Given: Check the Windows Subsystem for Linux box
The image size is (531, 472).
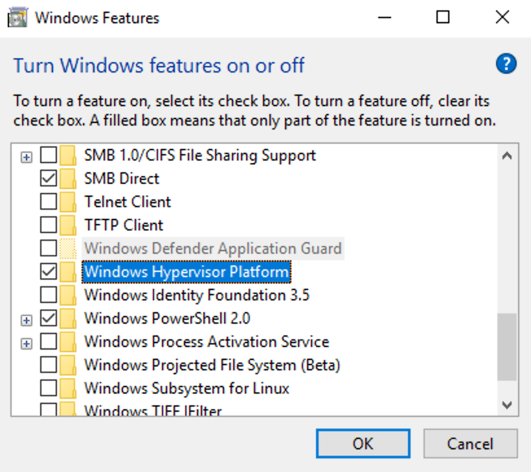Looking at the screenshot, I should [49, 388].
